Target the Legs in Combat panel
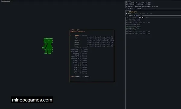Screen dimensions: 181x109 (150, 14)
